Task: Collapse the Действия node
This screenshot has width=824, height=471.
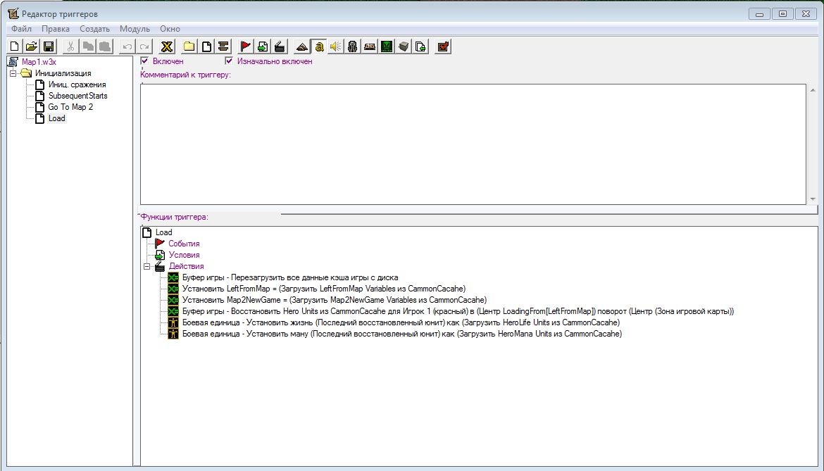Action: pos(146,266)
